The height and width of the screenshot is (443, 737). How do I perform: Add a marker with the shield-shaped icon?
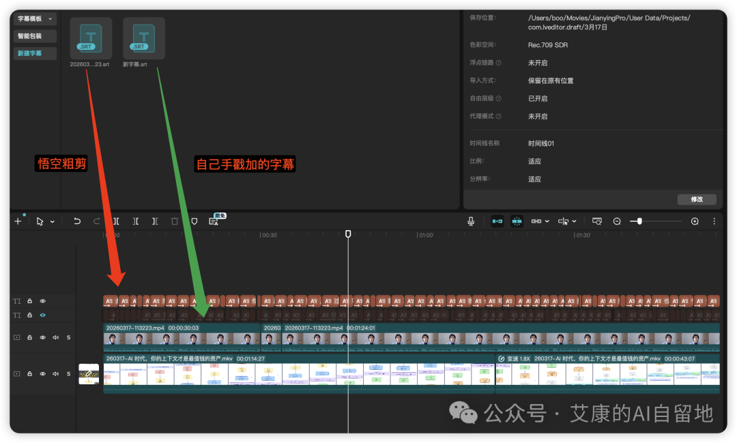coord(194,221)
